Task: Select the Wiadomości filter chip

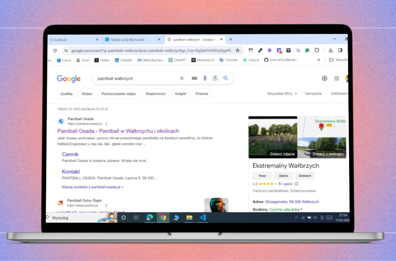Action: pos(155,94)
